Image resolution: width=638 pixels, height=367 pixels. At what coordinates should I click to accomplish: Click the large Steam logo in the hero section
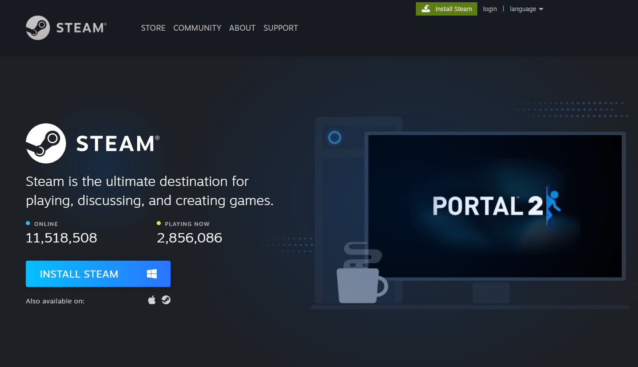pos(93,143)
